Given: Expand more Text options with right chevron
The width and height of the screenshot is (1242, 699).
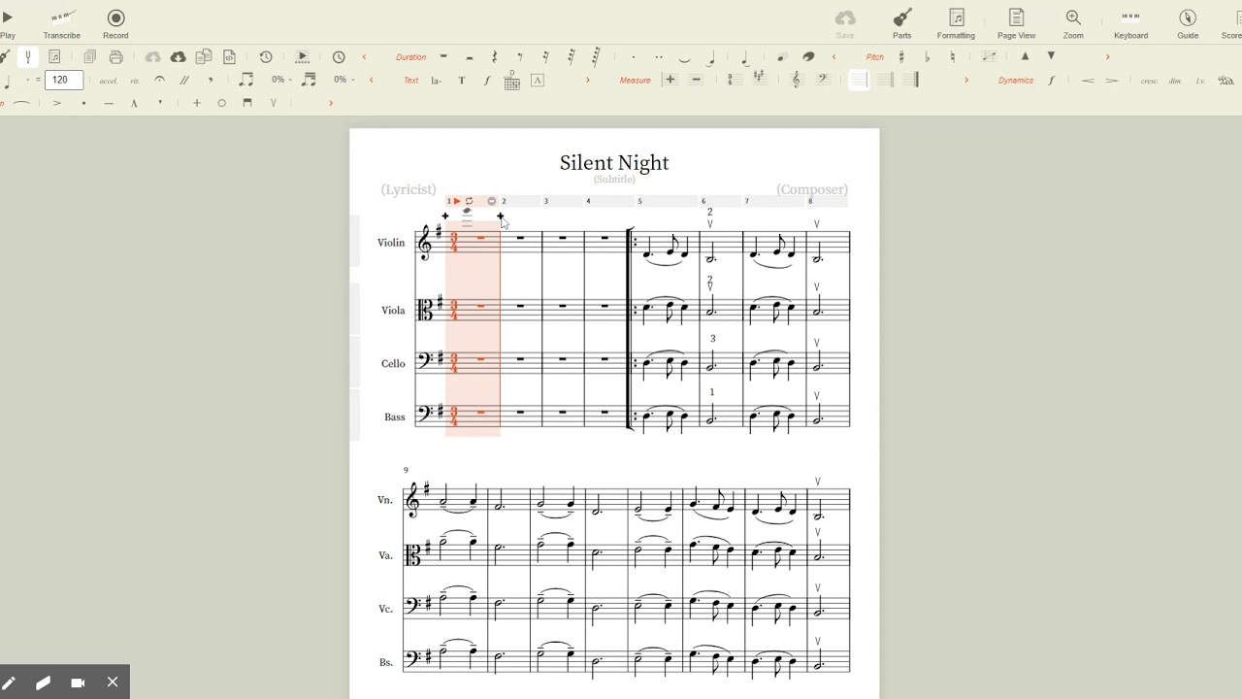Looking at the screenshot, I should [587, 81].
